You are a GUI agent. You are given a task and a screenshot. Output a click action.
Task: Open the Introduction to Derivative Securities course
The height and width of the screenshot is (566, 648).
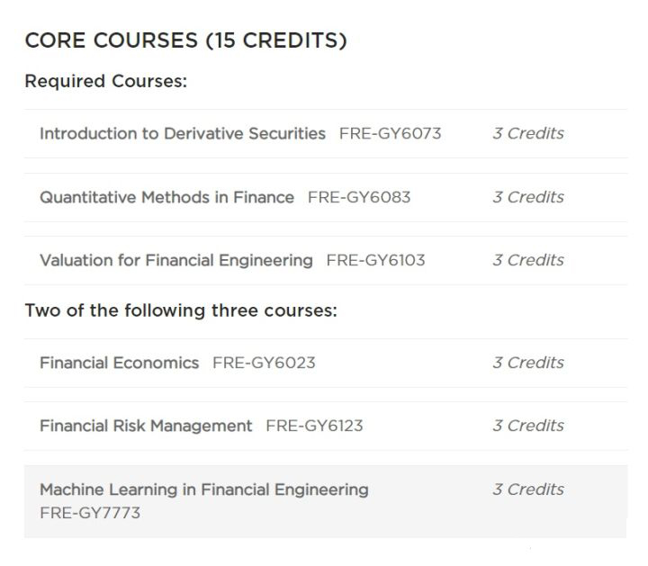coord(182,133)
